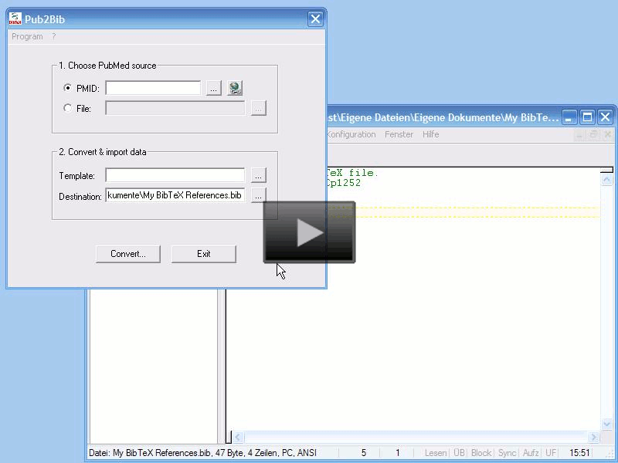
Task: Open the Program menu
Action: point(27,36)
